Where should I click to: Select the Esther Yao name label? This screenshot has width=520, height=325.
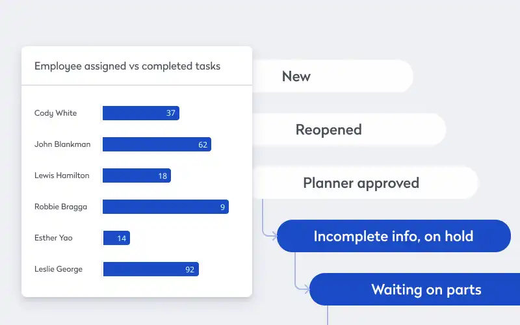coord(53,238)
